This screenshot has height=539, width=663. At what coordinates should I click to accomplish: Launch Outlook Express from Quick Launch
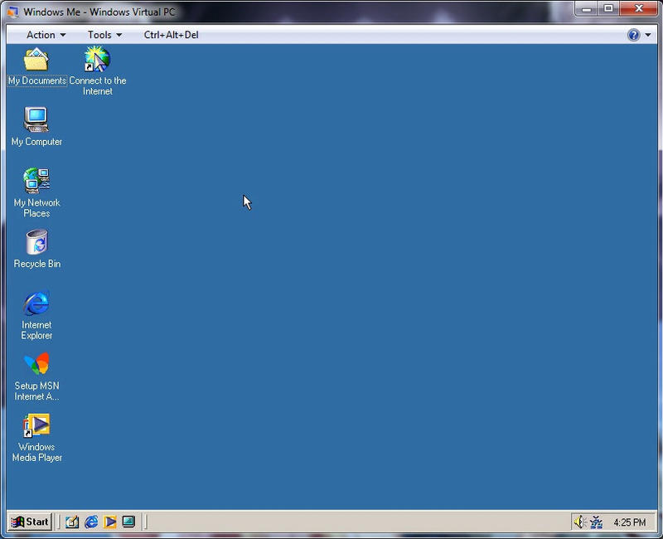pos(72,522)
